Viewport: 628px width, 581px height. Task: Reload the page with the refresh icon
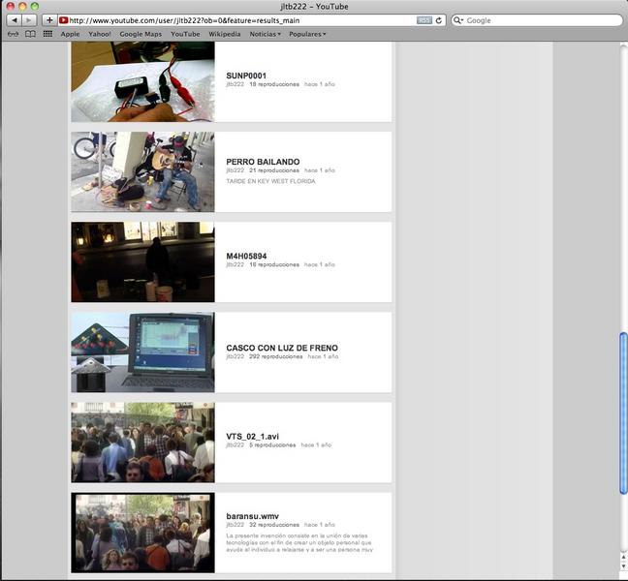[x=439, y=19]
